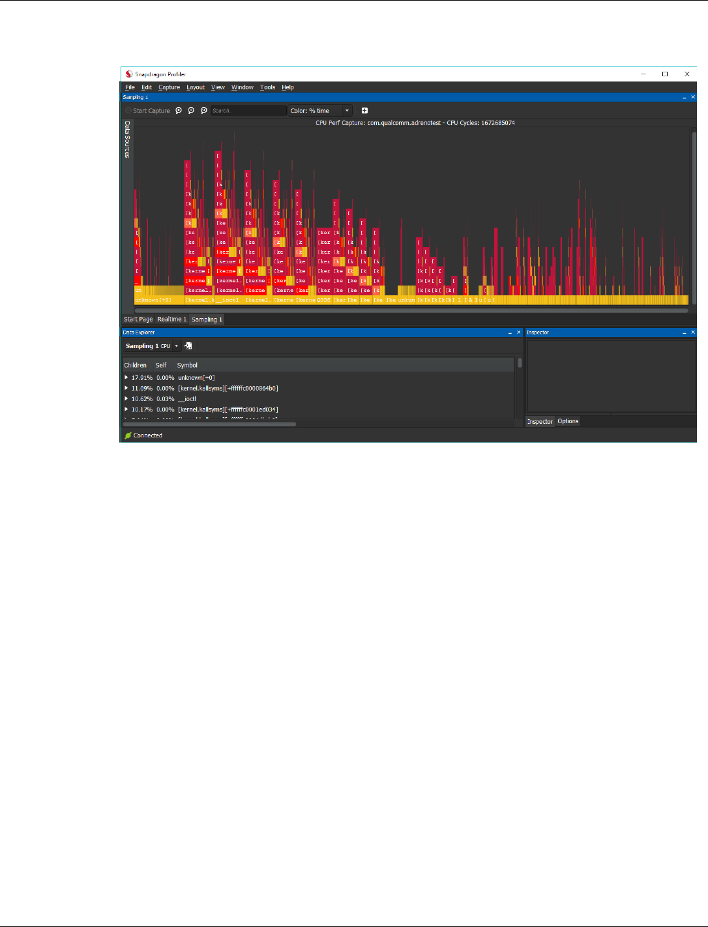
Task: Minimize the Sampling 1 panel
Action: point(684,97)
